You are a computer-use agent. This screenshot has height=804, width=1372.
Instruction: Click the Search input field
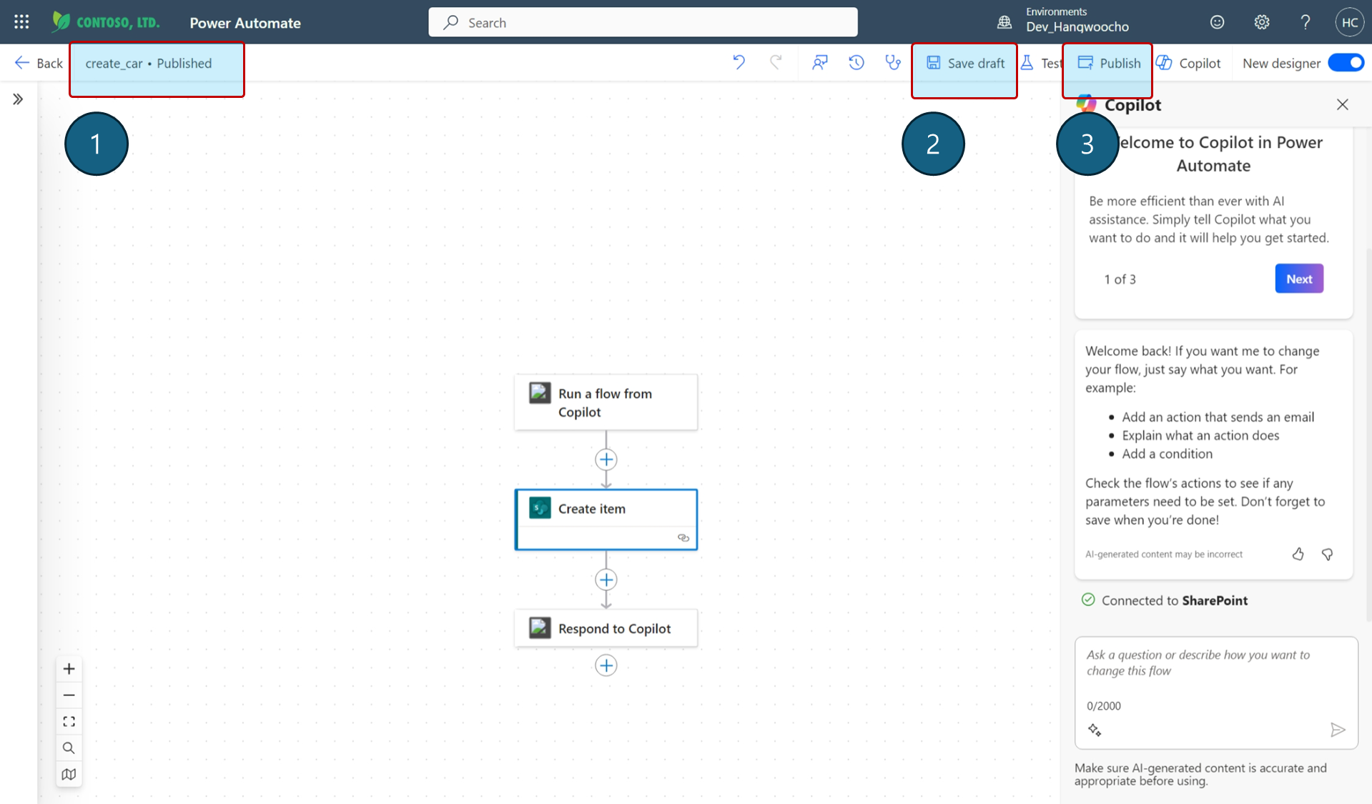point(643,22)
